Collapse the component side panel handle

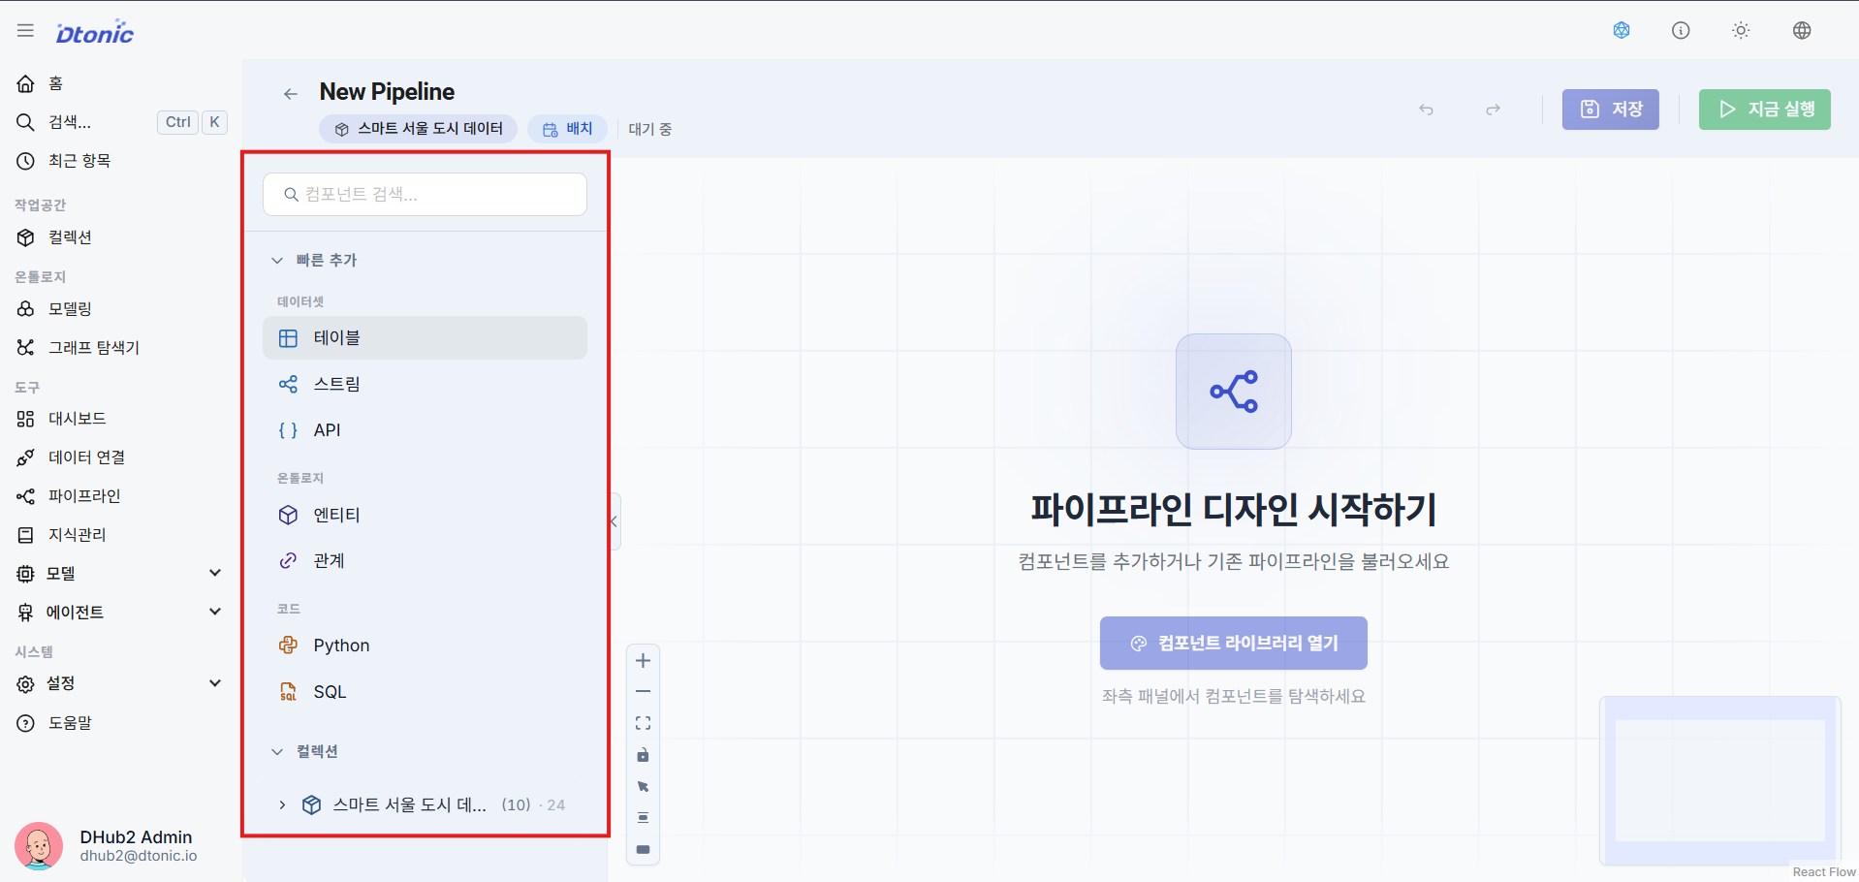coord(614,521)
